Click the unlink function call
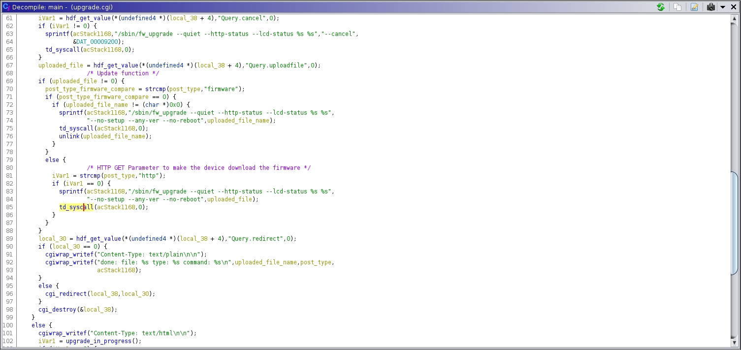The width and height of the screenshot is (741, 350). [x=69, y=136]
